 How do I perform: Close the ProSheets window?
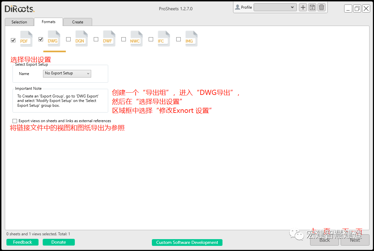tap(366, 9)
